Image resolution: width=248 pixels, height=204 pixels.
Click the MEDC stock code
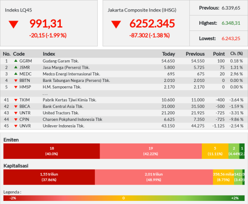pyautogui.click(x=26, y=74)
